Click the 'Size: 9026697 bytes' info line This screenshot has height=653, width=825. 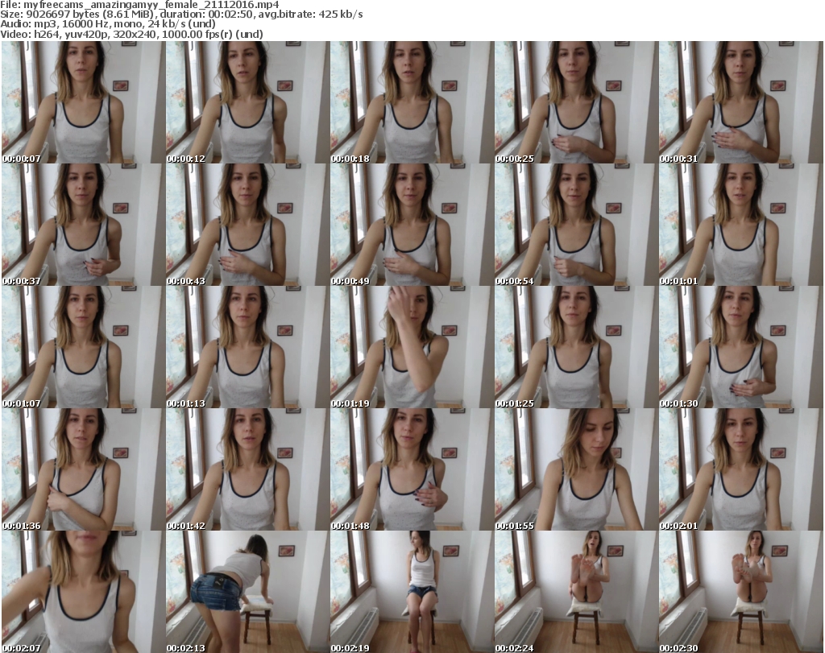181,14
